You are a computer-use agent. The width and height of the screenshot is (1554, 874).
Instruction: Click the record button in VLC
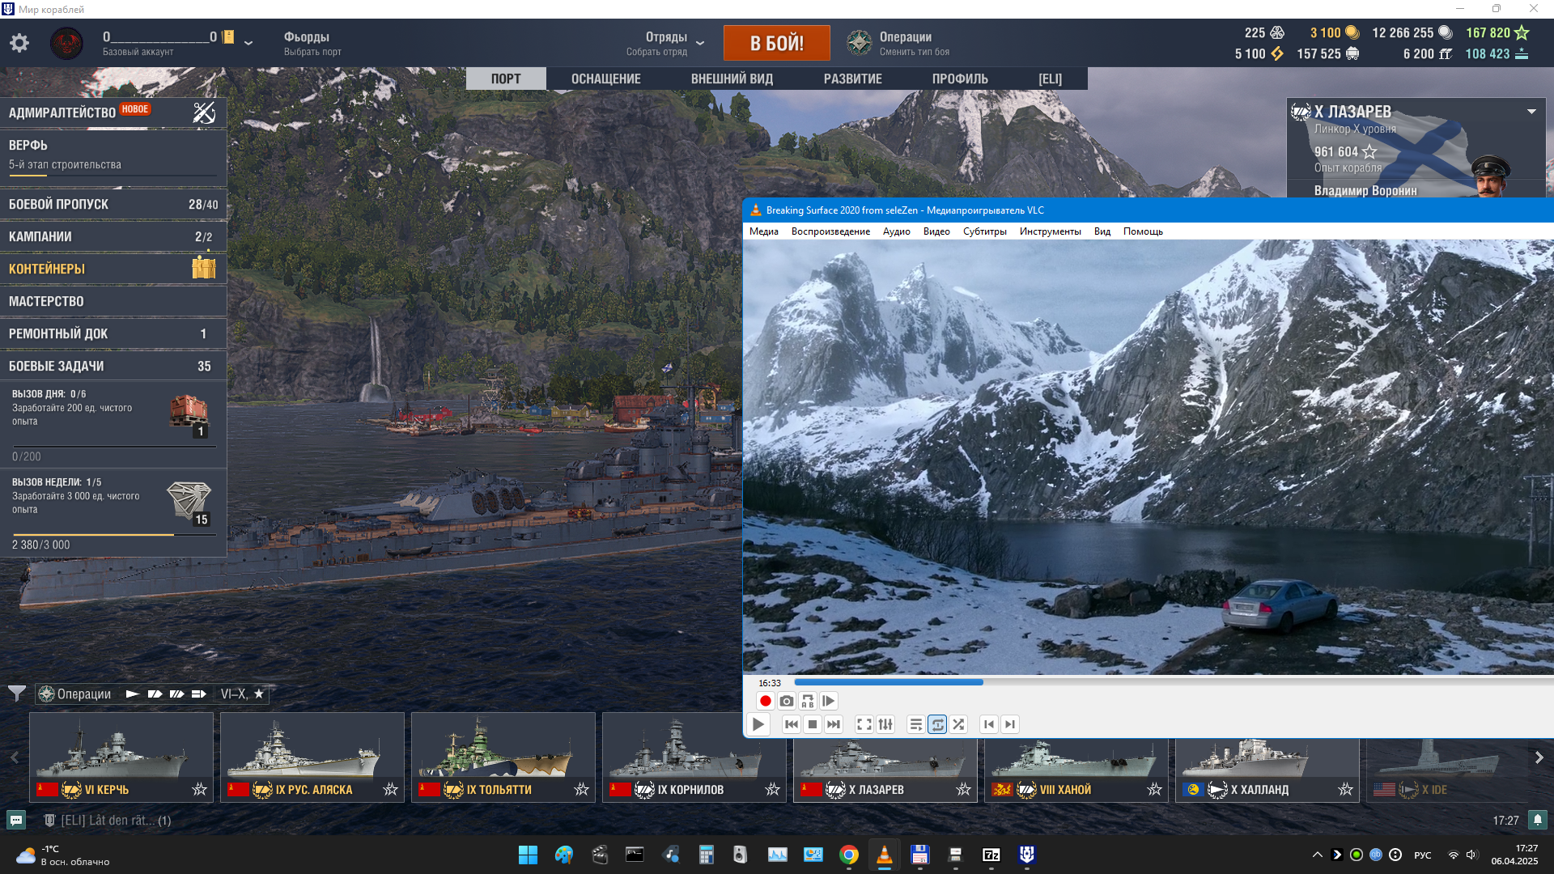(x=765, y=701)
